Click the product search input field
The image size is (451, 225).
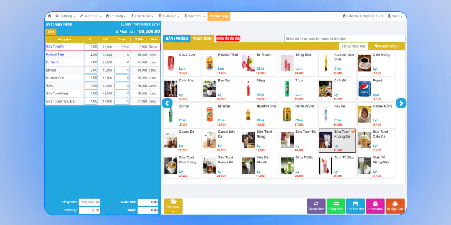(x=345, y=39)
